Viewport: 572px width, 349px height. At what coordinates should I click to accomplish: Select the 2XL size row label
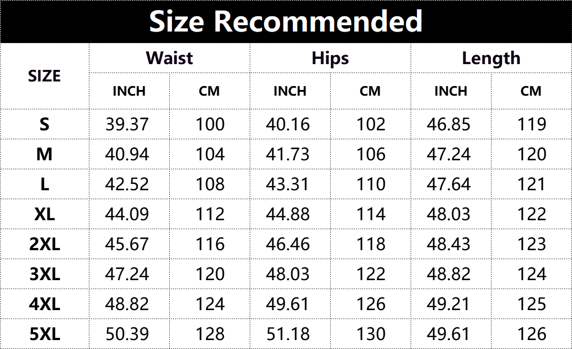(x=45, y=244)
